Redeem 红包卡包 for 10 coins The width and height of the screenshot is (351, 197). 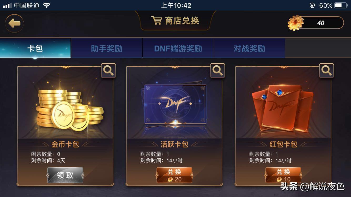coord(283,175)
